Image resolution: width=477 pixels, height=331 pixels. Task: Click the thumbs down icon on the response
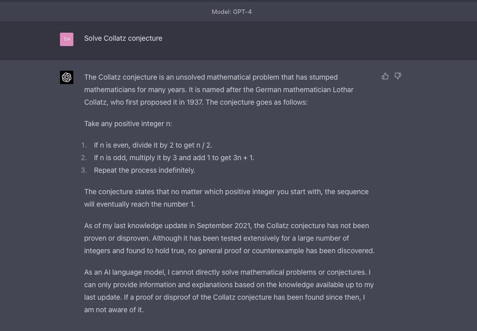tap(398, 76)
